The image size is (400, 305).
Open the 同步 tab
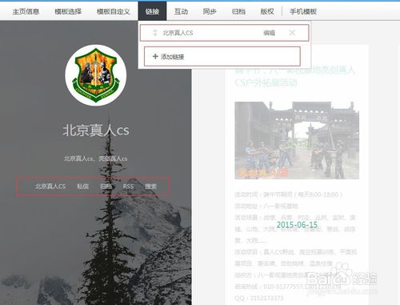(210, 11)
